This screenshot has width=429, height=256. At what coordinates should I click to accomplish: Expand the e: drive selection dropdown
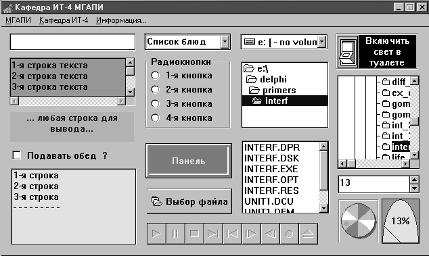[x=322, y=42]
